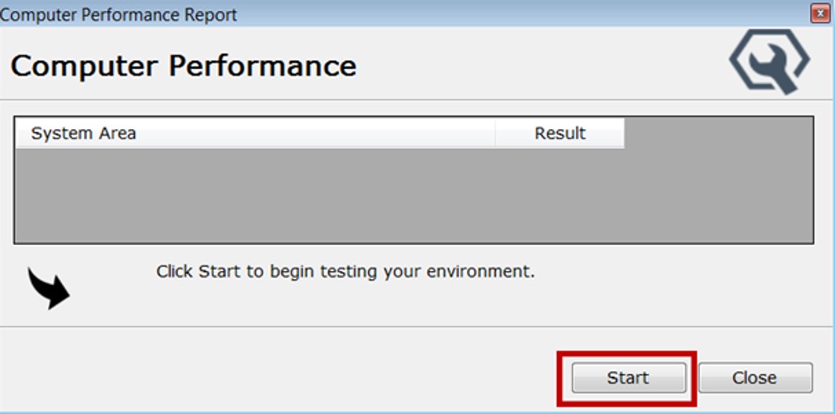
Task: Click the Computer Performance heading text
Action: click(183, 66)
